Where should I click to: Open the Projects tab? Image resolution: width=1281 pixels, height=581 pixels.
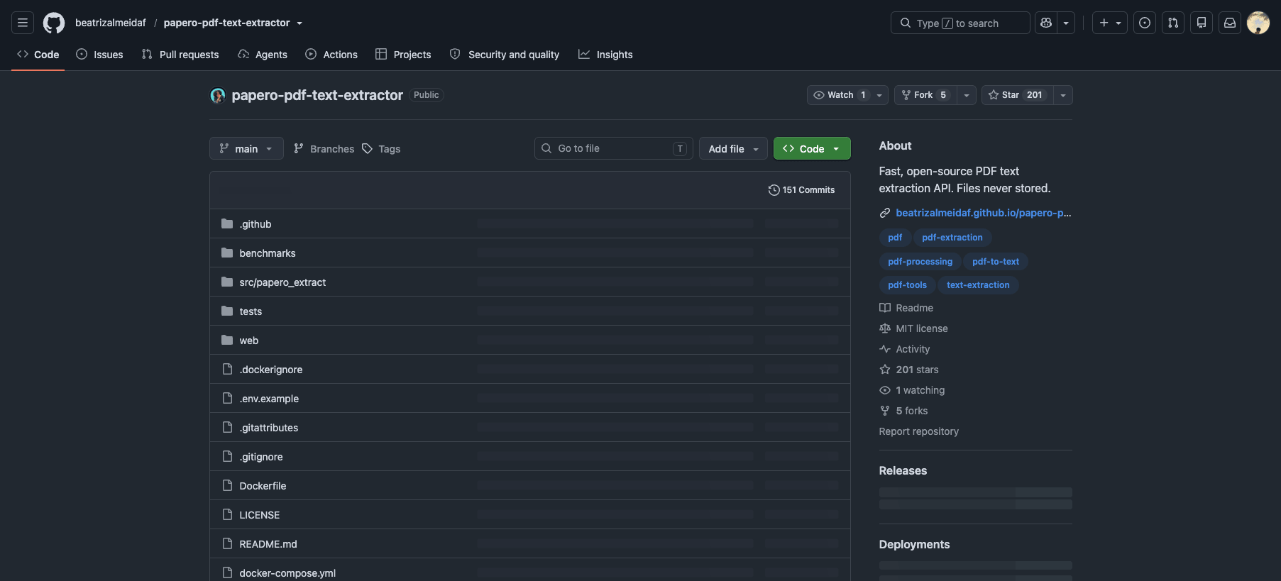pos(403,55)
